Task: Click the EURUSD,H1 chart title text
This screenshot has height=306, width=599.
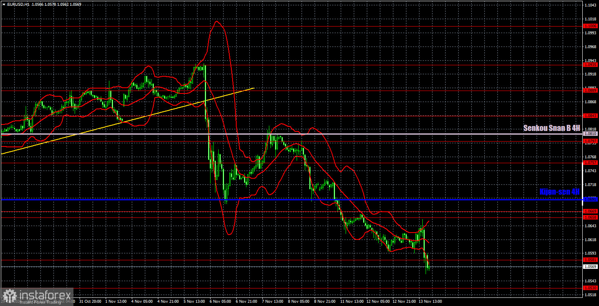Action: pos(18,4)
